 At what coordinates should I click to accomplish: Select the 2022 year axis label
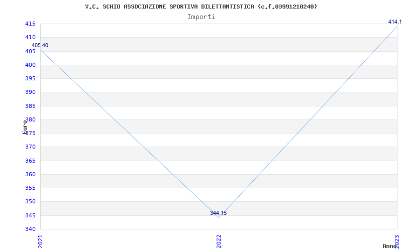tap(219, 241)
